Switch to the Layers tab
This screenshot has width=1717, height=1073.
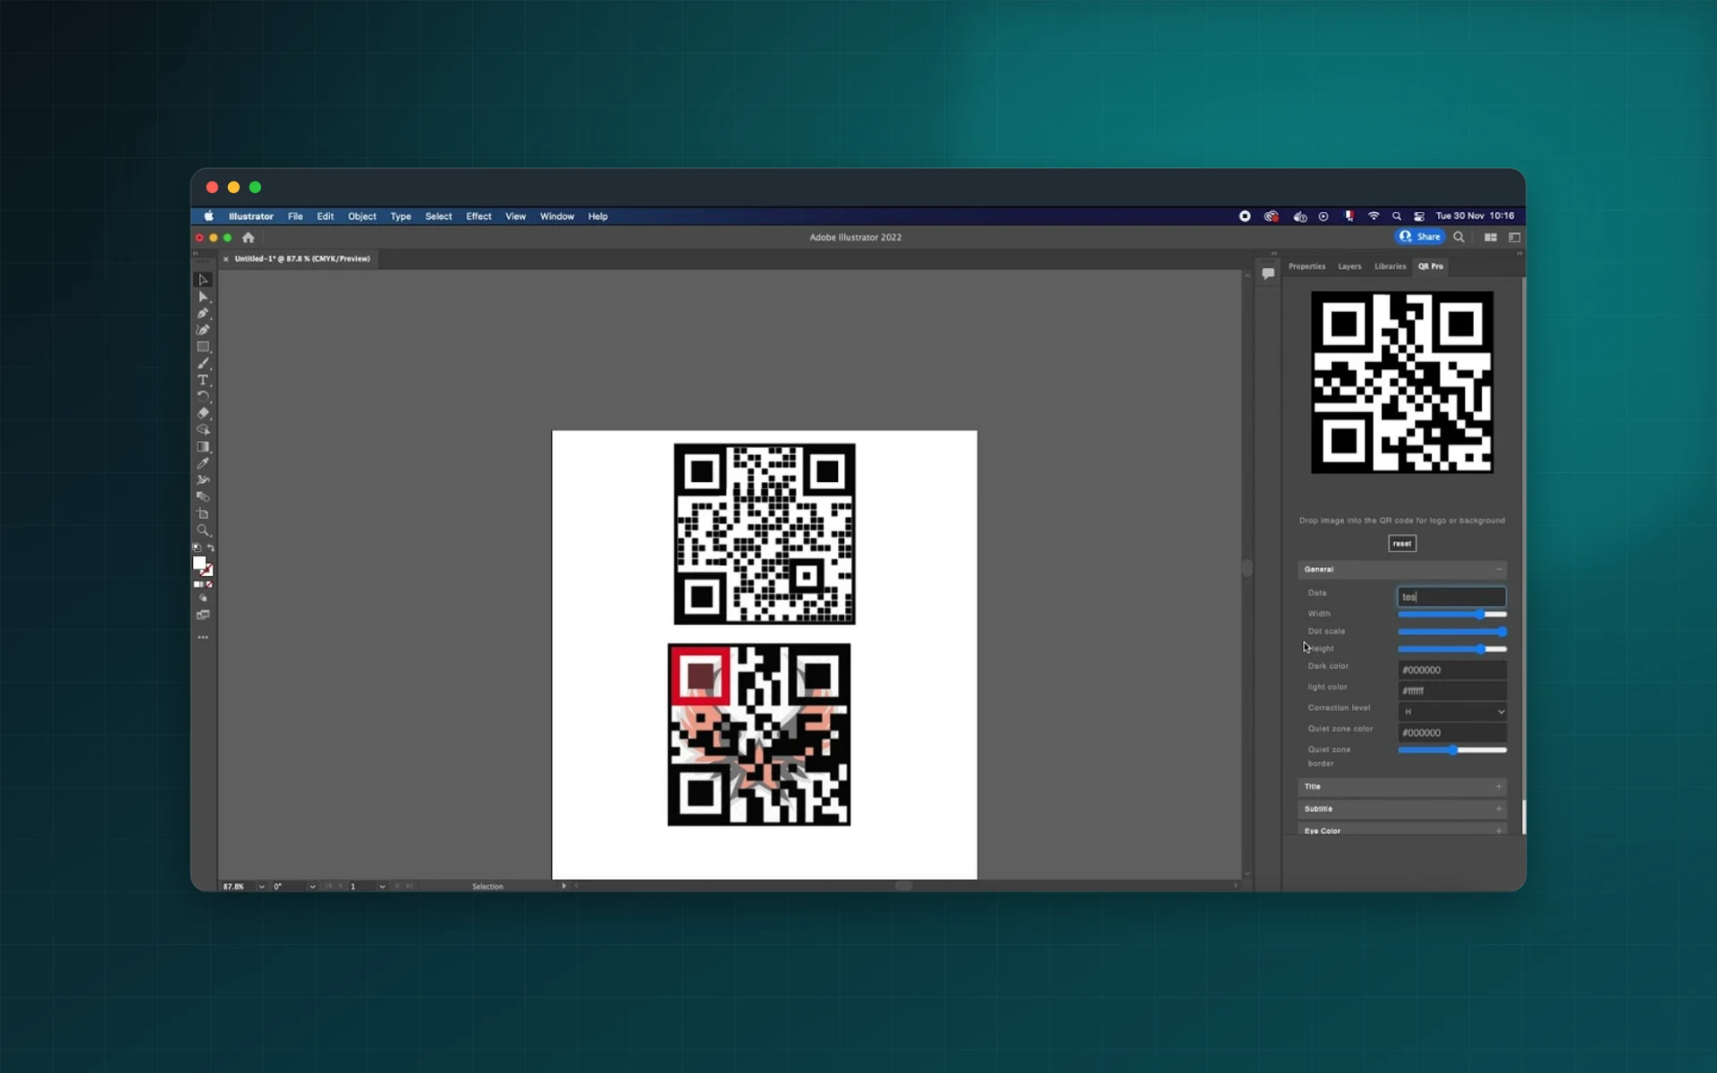1349,266
